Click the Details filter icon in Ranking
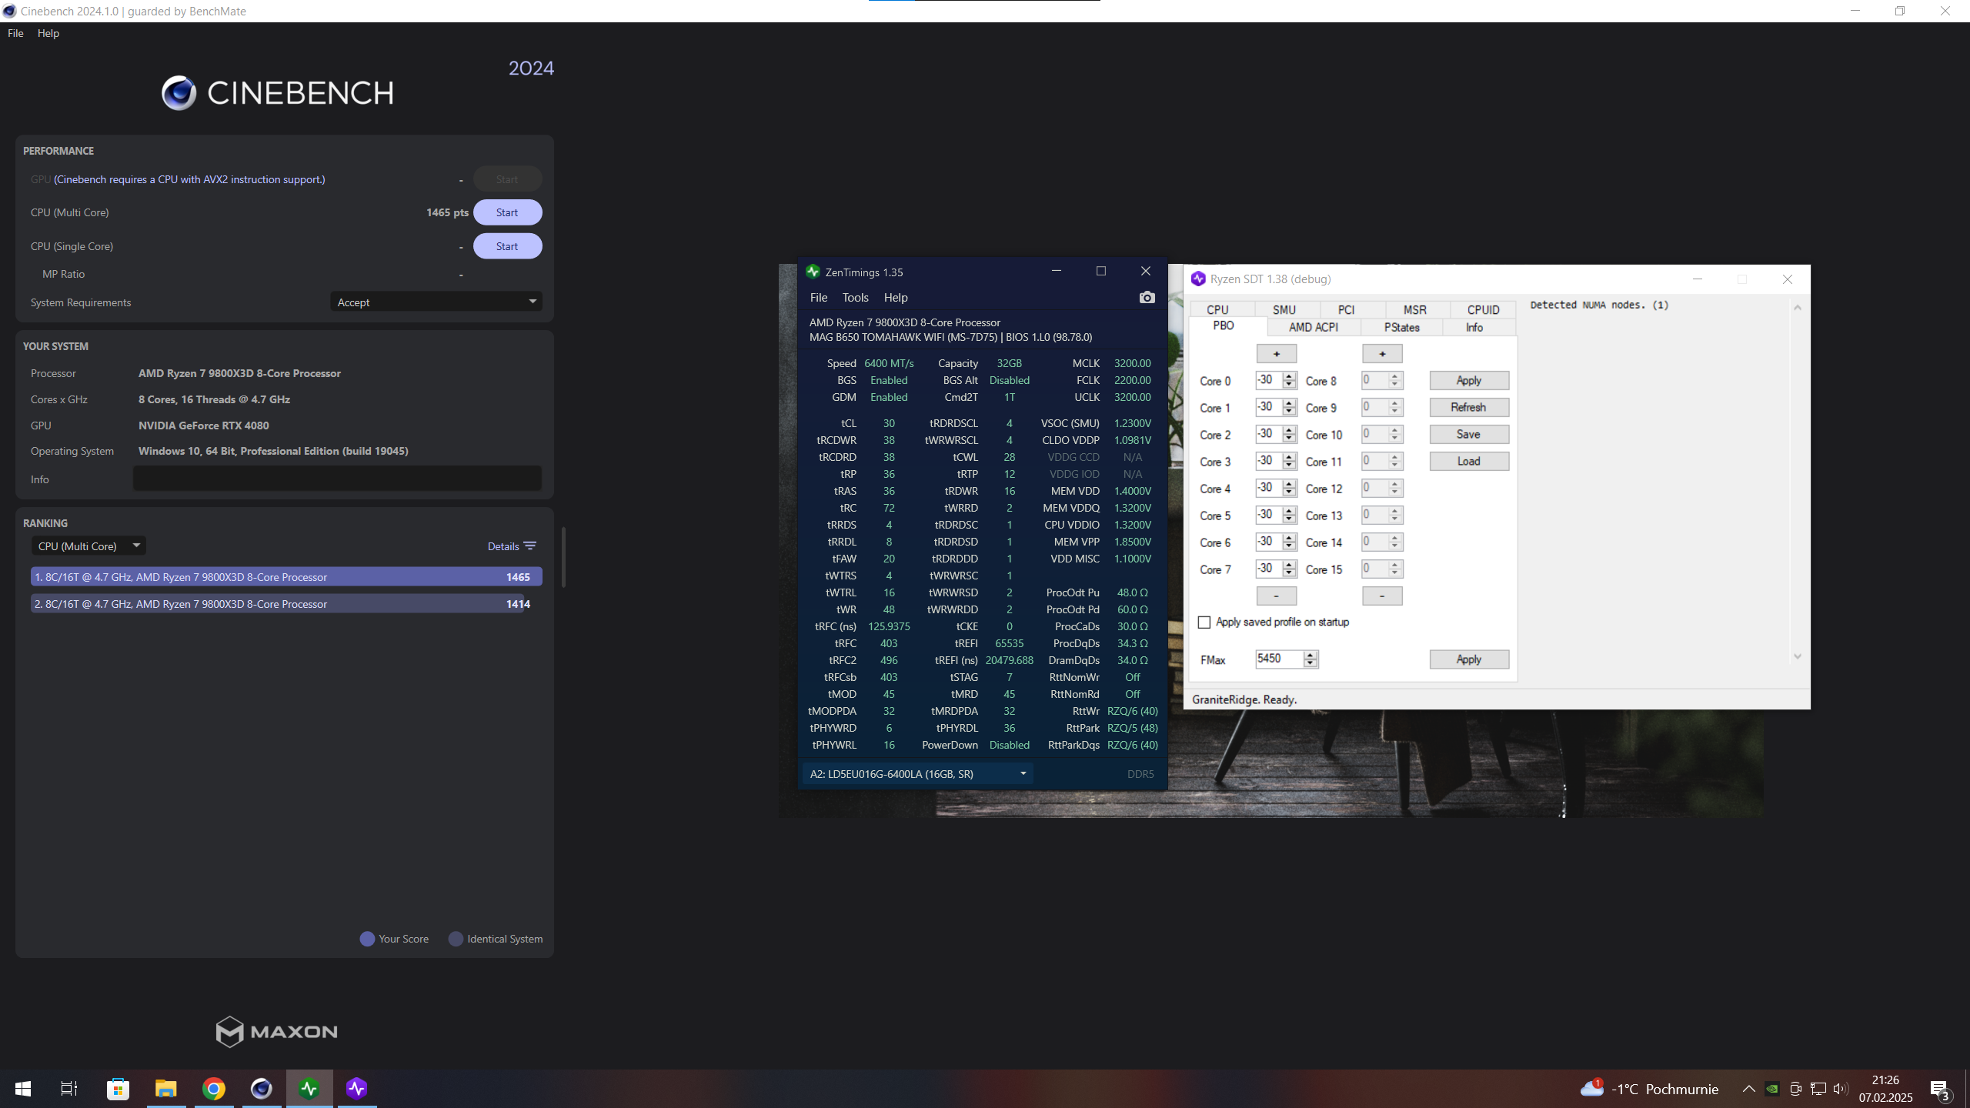Image resolution: width=1970 pixels, height=1108 pixels. tap(529, 546)
